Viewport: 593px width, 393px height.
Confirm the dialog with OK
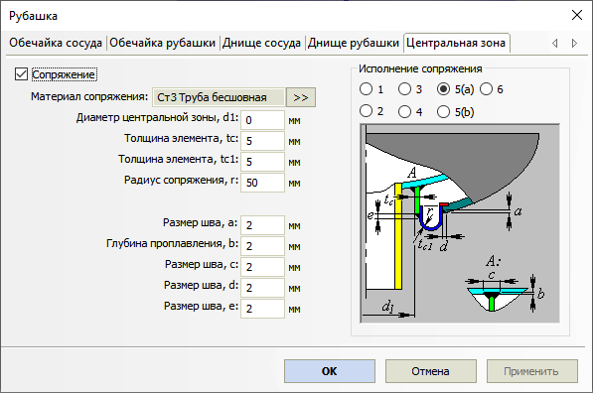pyautogui.click(x=330, y=371)
